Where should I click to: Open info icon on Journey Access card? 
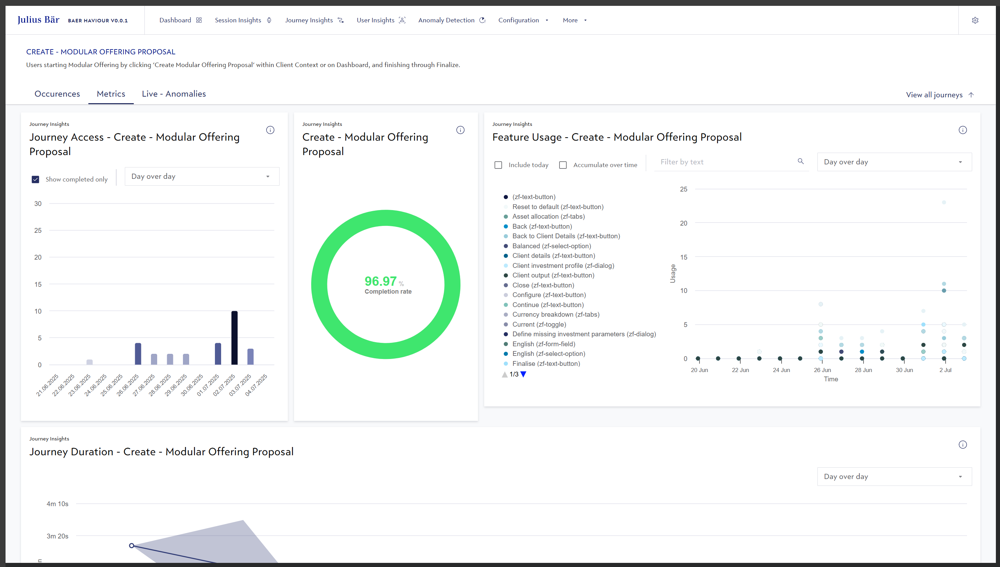(x=270, y=130)
